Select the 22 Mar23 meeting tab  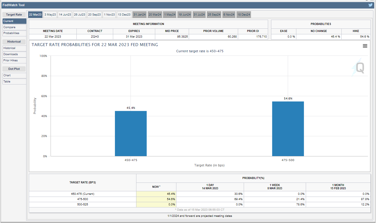(x=35, y=15)
